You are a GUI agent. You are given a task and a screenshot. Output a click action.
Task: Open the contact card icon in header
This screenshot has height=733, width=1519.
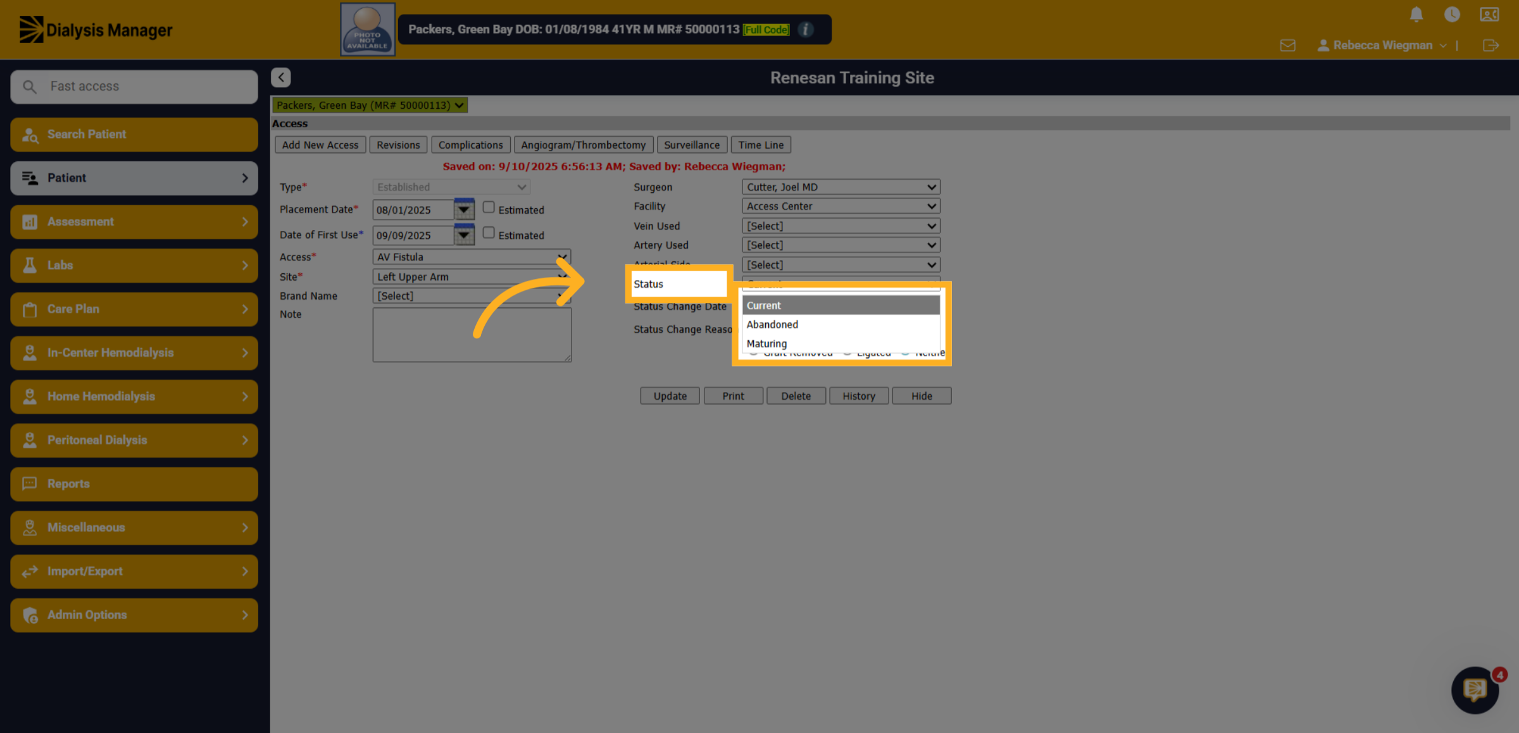[1489, 14]
